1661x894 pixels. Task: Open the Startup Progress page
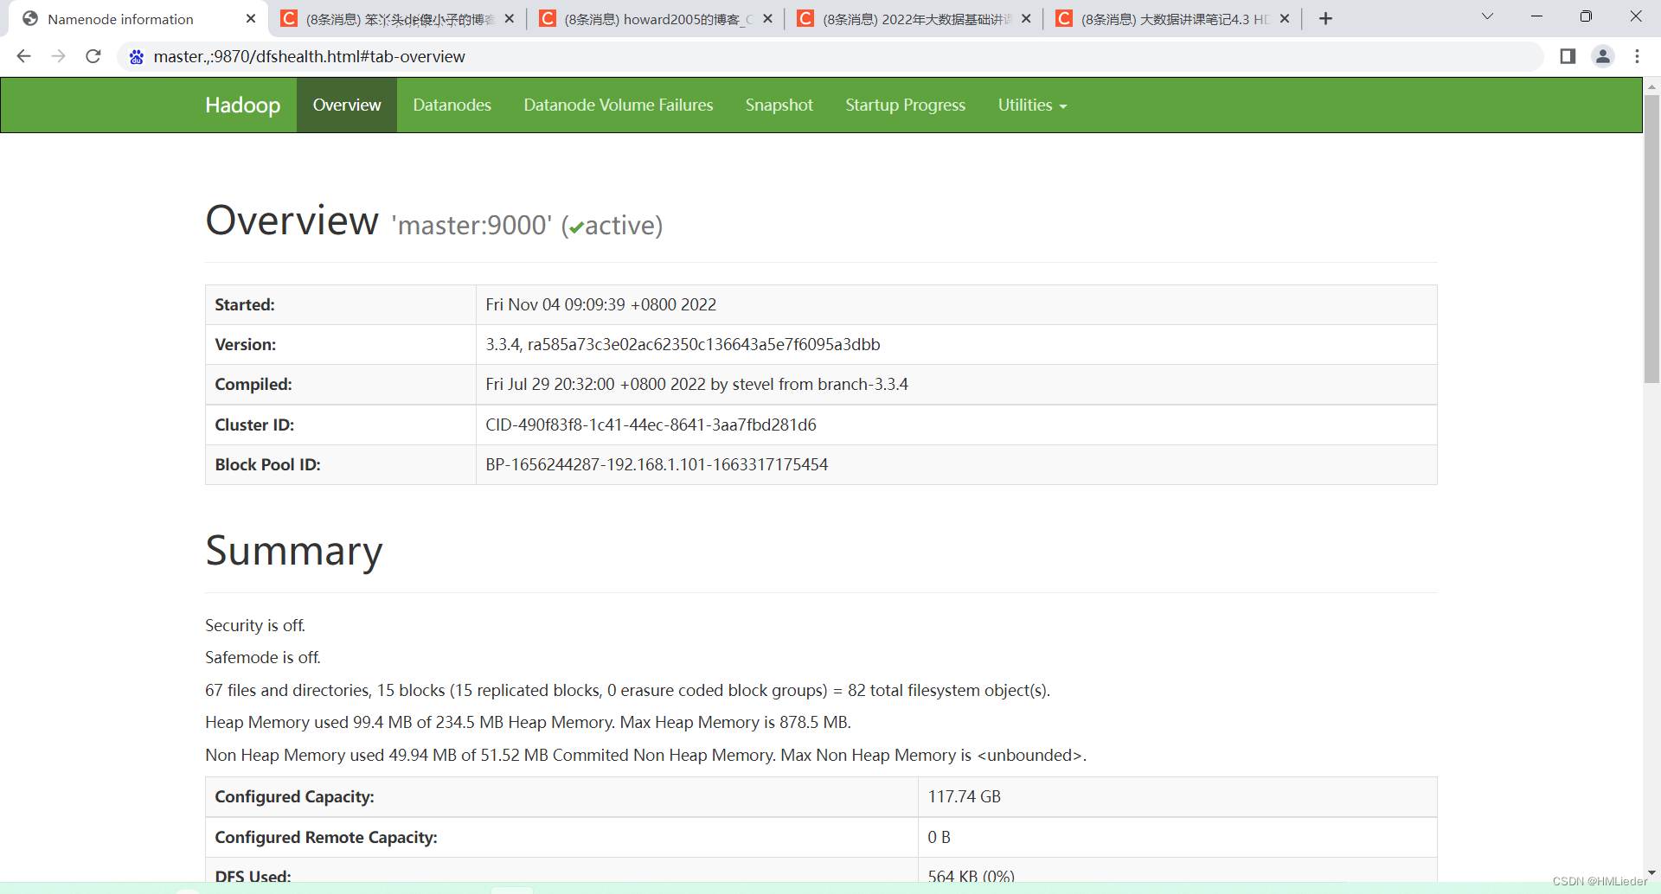point(906,105)
